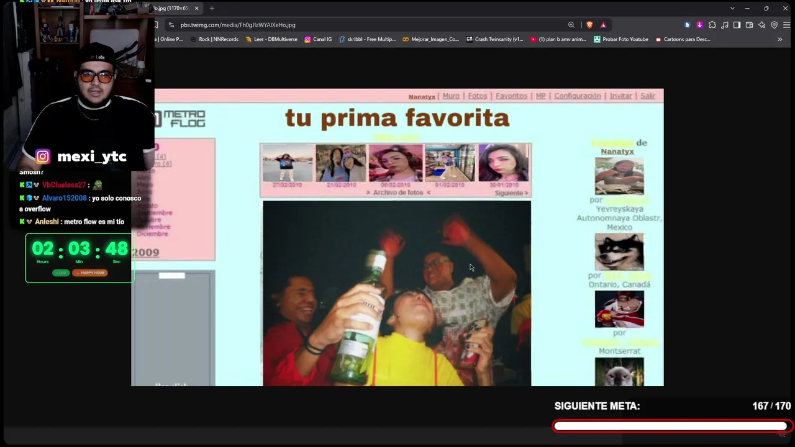Viewport: 795px width, 447px height.
Task: Open the thumbnail dated 06/02/2010
Action: [x=396, y=163]
